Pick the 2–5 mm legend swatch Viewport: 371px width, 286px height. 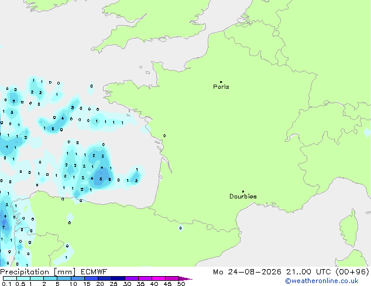pos(50,278)
